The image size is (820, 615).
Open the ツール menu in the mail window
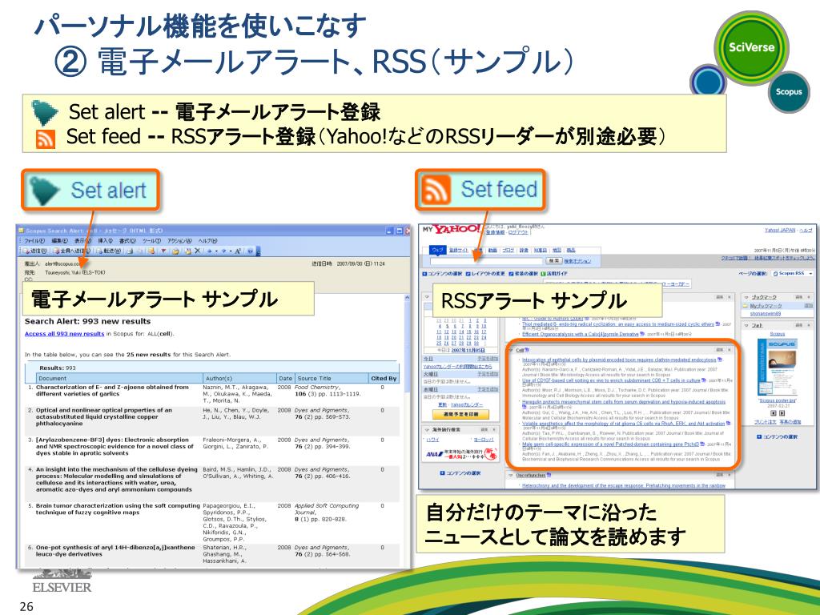tap(152, 240)
